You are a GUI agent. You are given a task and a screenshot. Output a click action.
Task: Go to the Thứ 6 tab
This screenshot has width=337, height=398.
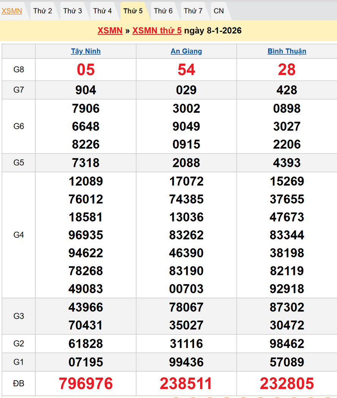click(x=163, y=11)
